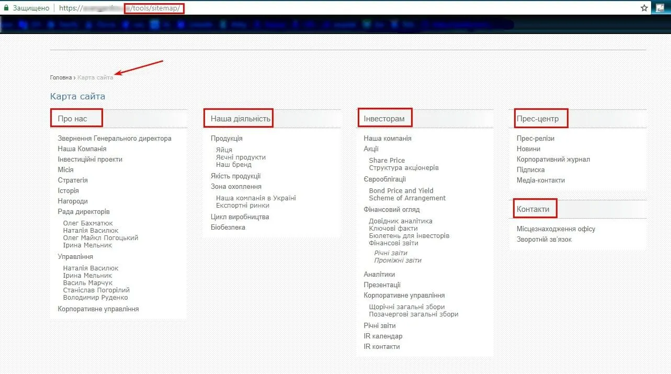Open Проміжні звіти link

pyautogui.click(x=398, y=260)
